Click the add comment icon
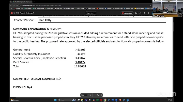The height and width of the screenshot is (102, 183). point(136,13)
